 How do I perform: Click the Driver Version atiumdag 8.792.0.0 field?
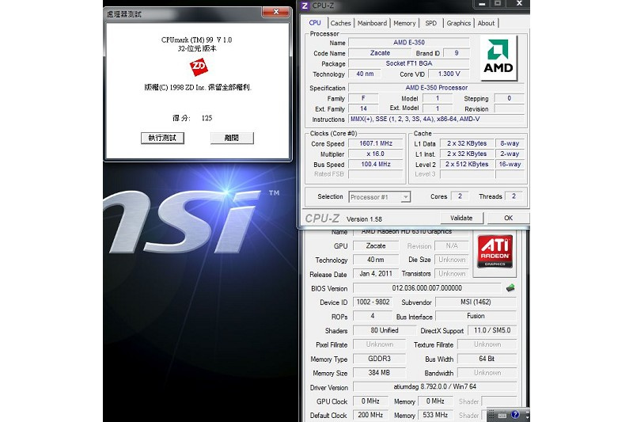click(x=434, y=387)
